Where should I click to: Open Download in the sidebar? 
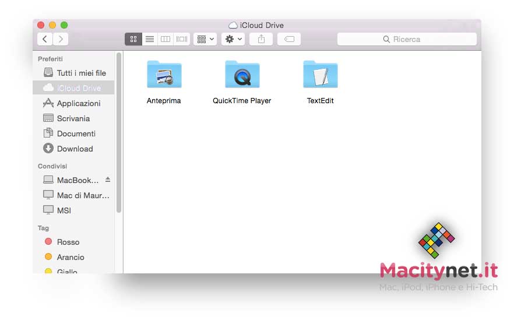(x=74, y=149)
